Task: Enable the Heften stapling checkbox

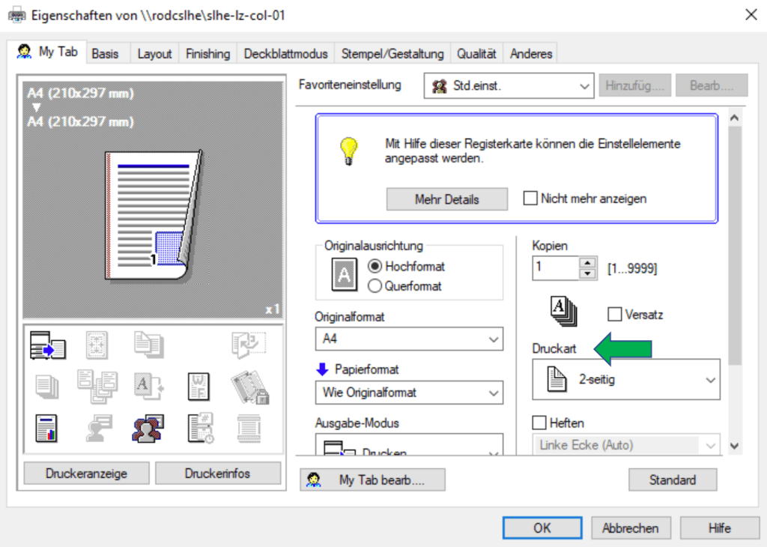Action: (539, 423)
